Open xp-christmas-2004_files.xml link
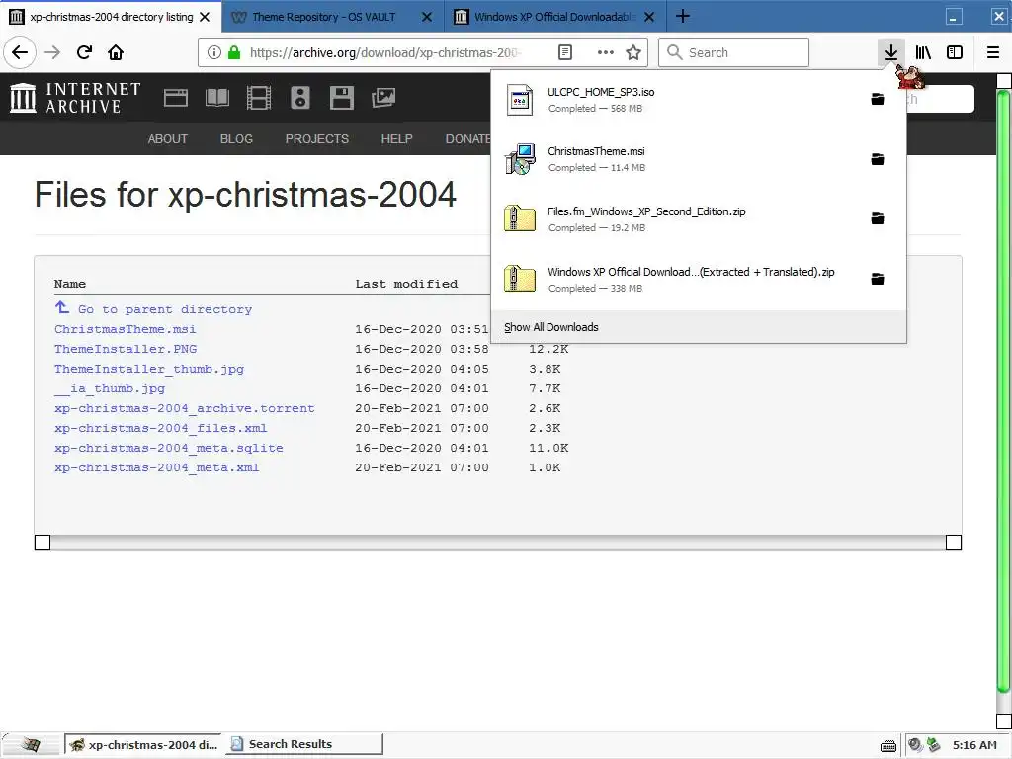Image resolution: width=1012 pixels, height=759 pixels. tap(161, 429)
